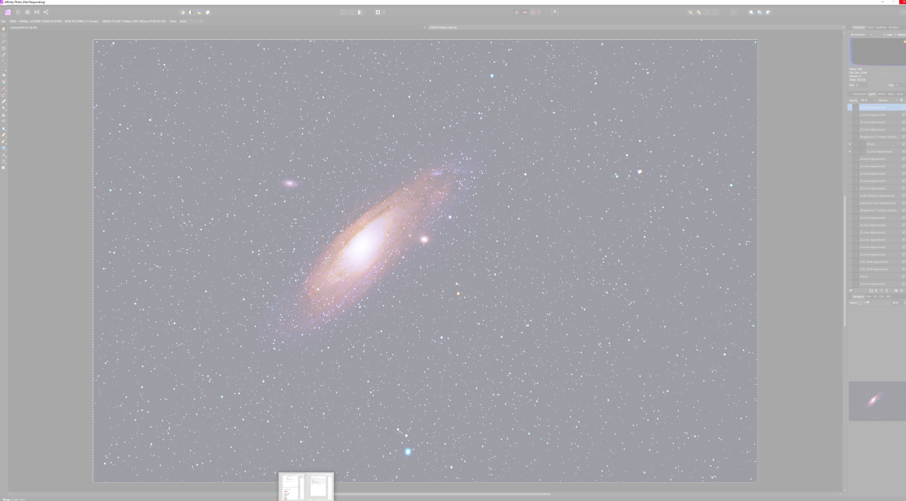
Task: Click the Group Layers folder icon
Action: click(896, 291)
